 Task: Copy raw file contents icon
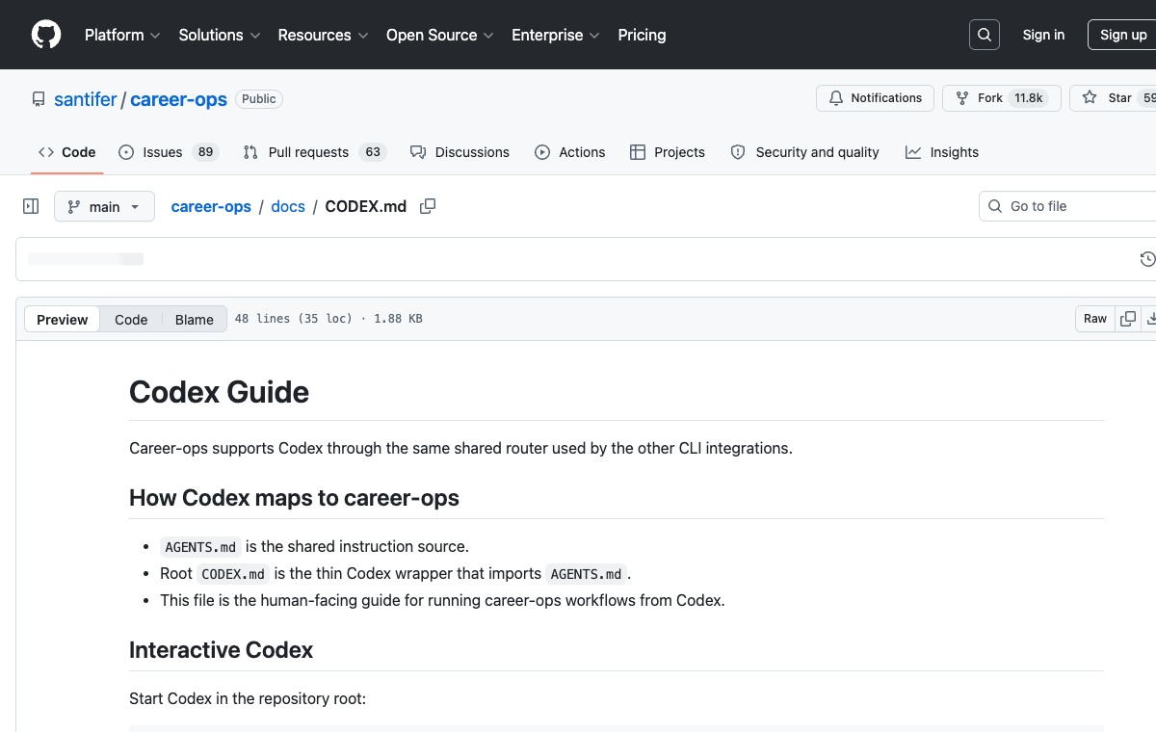point(1128,319)
